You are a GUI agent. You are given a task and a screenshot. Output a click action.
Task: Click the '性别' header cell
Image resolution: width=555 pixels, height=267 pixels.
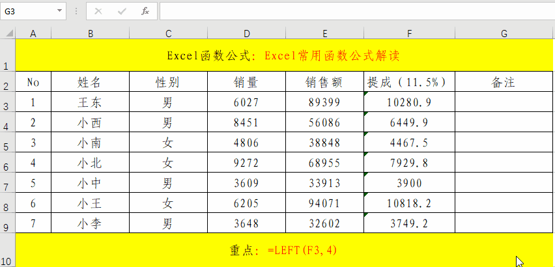[169, 81]
